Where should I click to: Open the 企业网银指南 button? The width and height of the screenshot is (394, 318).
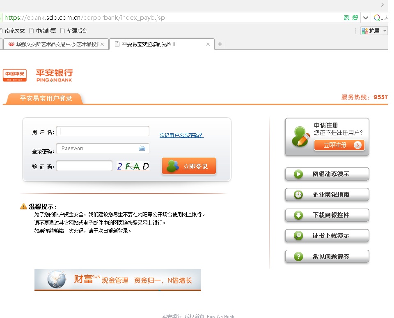click(327, 195)
